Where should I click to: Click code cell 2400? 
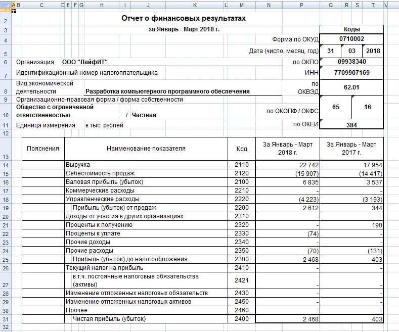click(x=242, y=319)
